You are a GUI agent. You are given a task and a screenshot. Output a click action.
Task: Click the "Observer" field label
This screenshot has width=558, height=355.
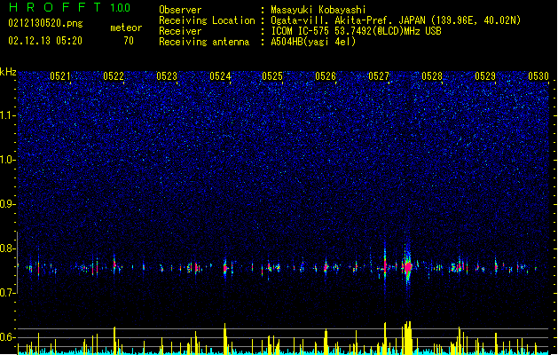pyautogui.click(x=180, y=10)
